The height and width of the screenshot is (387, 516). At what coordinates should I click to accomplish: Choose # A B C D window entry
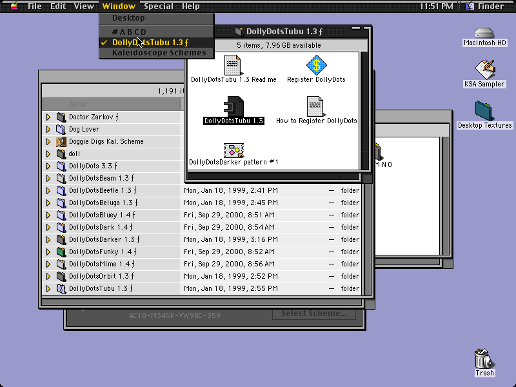(x=157, y=32)
